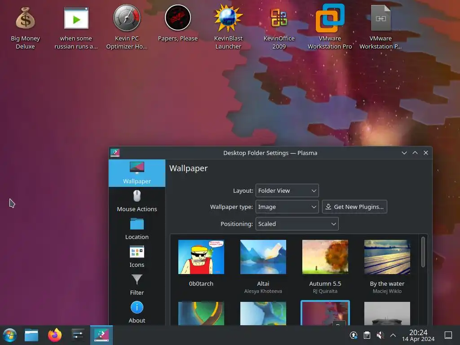Screen dimensions: 460x345
Task: Launch Kevin PC Optimizer desktop icon
Action: tap(127, 27)
